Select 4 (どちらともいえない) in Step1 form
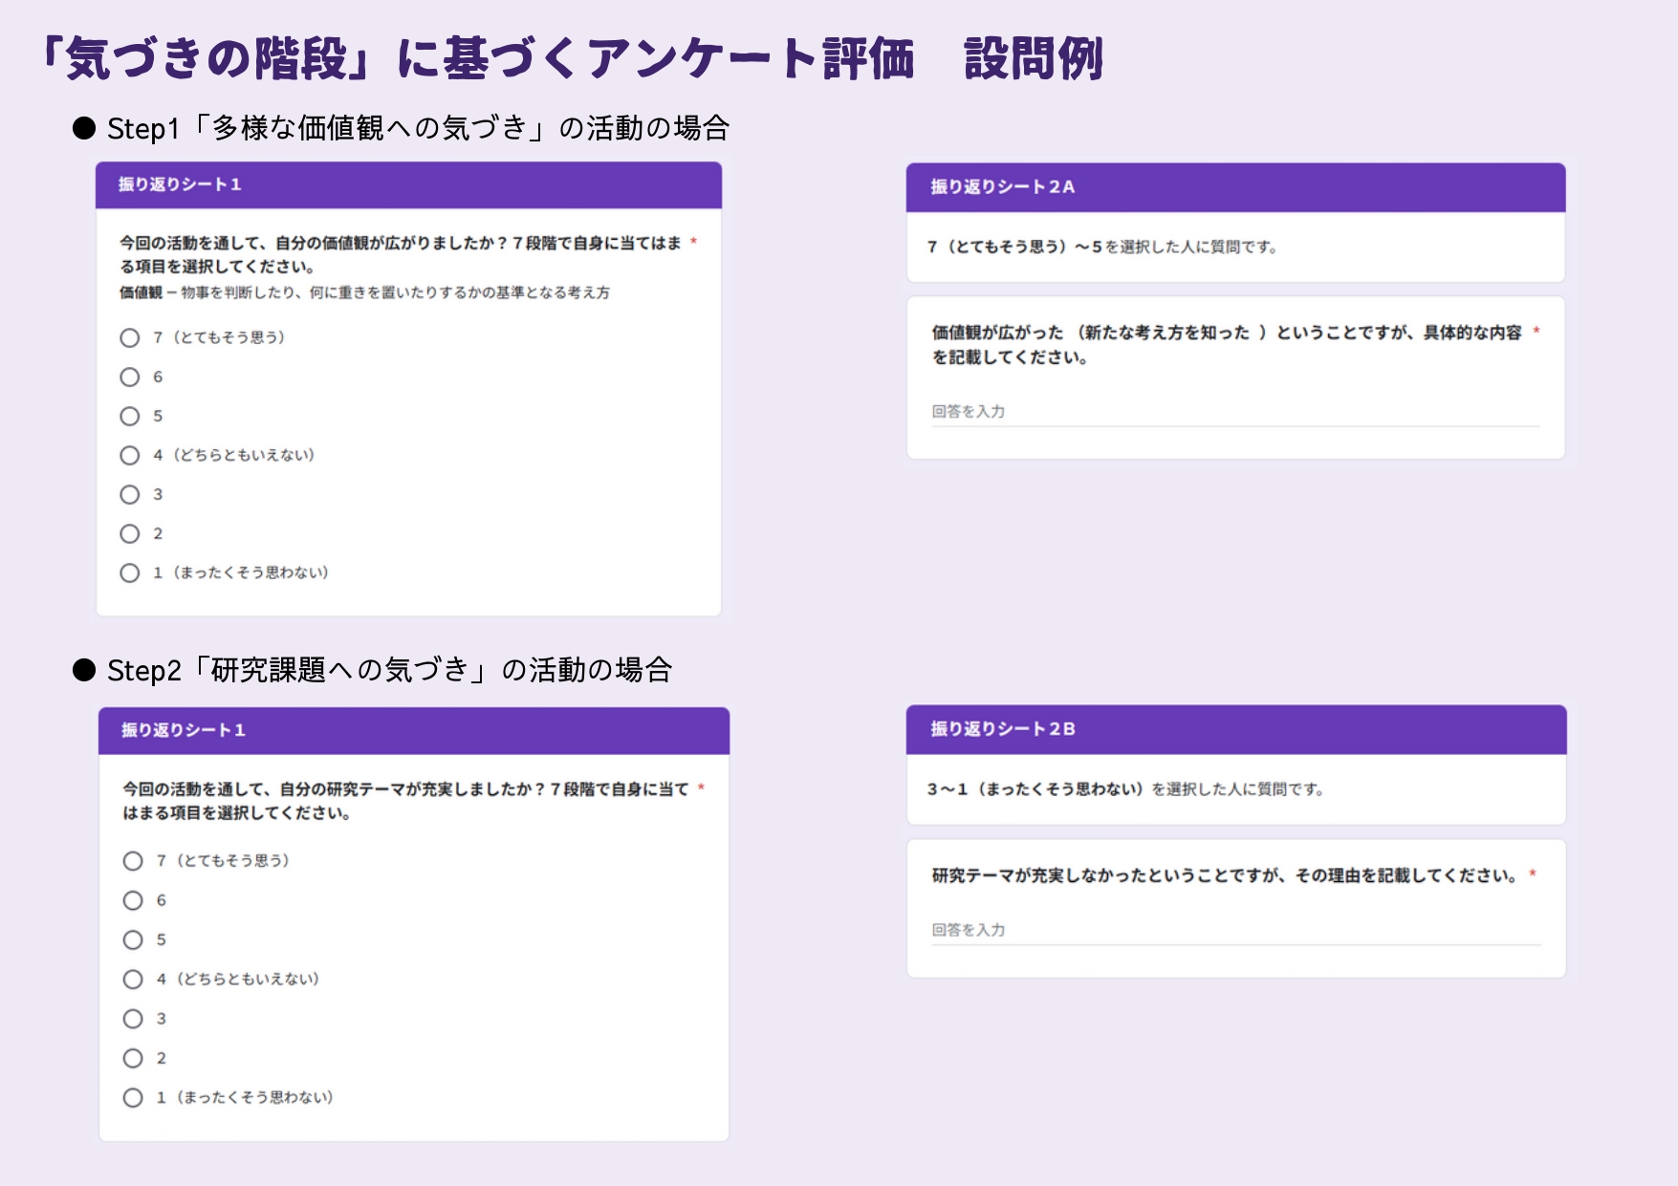The image size is (1678, 1186). (130, 456)
